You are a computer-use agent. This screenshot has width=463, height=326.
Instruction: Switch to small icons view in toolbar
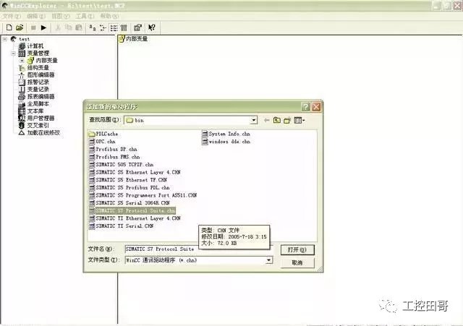pyautogui.click(x=103, y=27)
